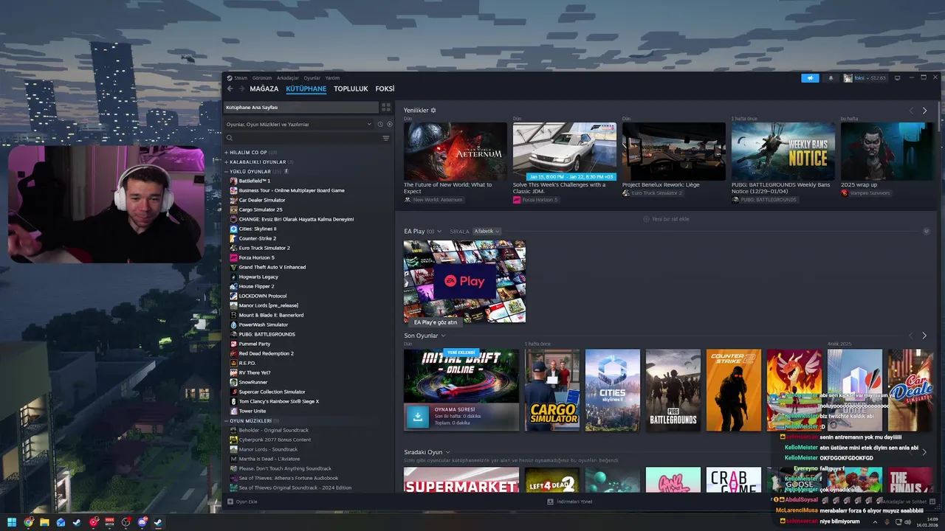Open the Arkadaşlar menu

click(x=288, y=78)
